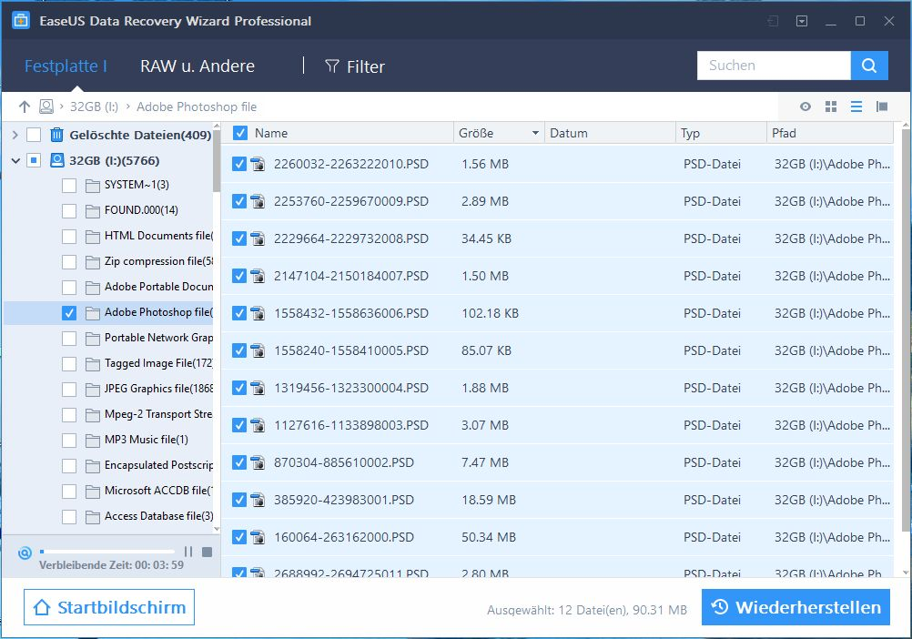Click folder icon of SYSTEM~1(3)
Screen dimensions: 912x639
coord(92,186)
